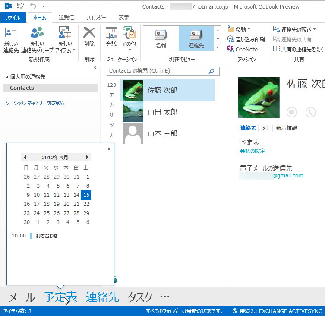
Task: Click the frog photo thumbnail in contact list
Action: (133, 90)
